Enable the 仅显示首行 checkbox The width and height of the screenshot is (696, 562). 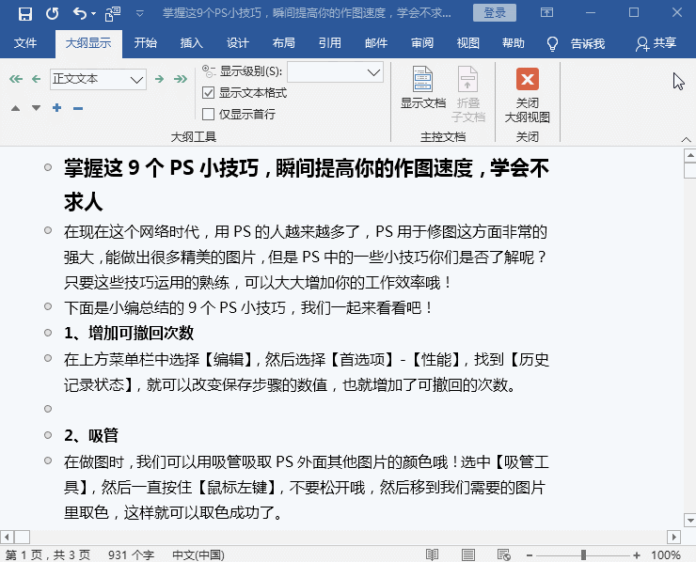click(209, 114)
